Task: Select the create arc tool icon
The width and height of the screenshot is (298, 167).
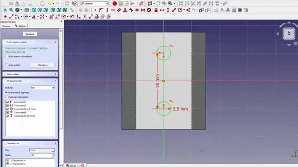Action: (x=17, y=17)
